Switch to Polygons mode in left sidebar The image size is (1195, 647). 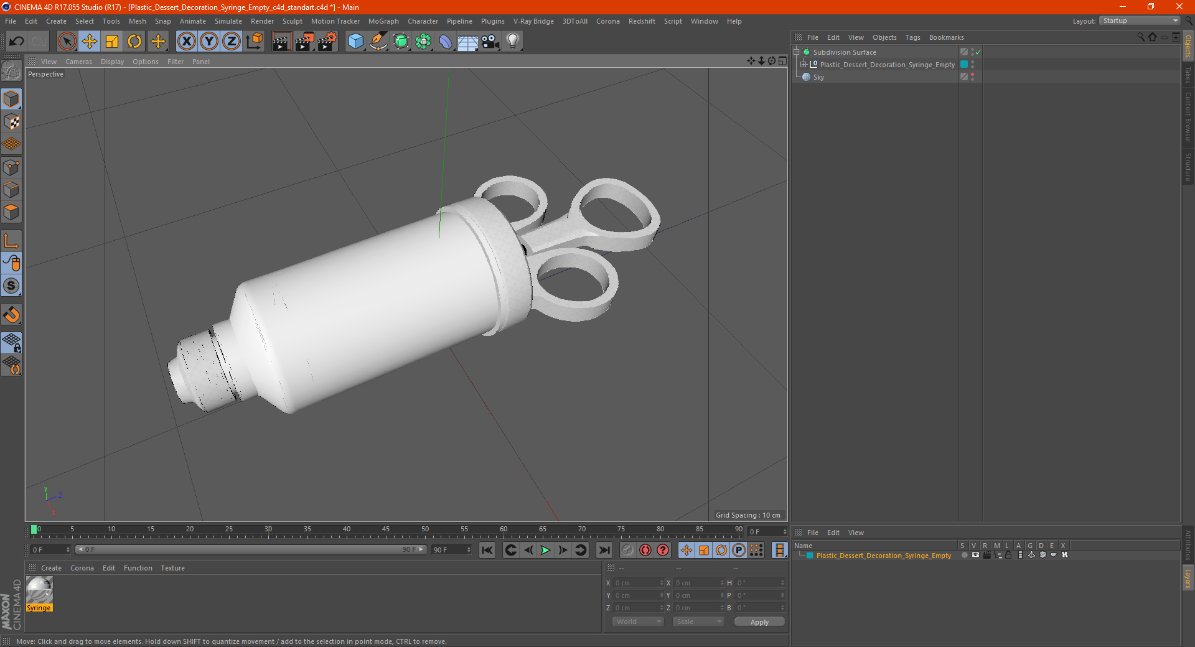11,212
